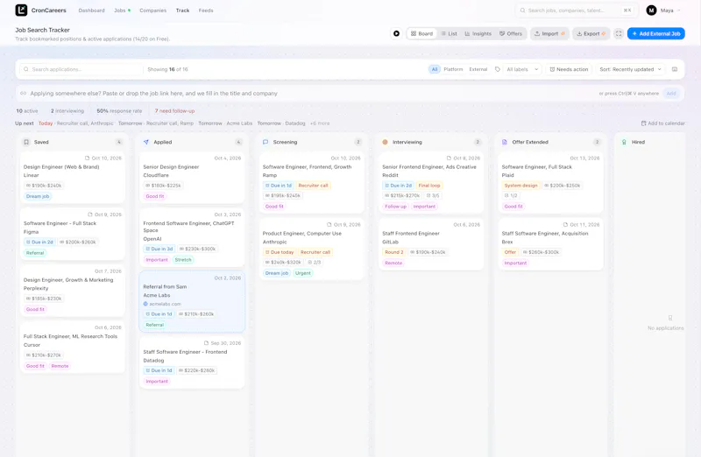
Task: Click the System design tag on Plaid card
Action: (520, 186)
